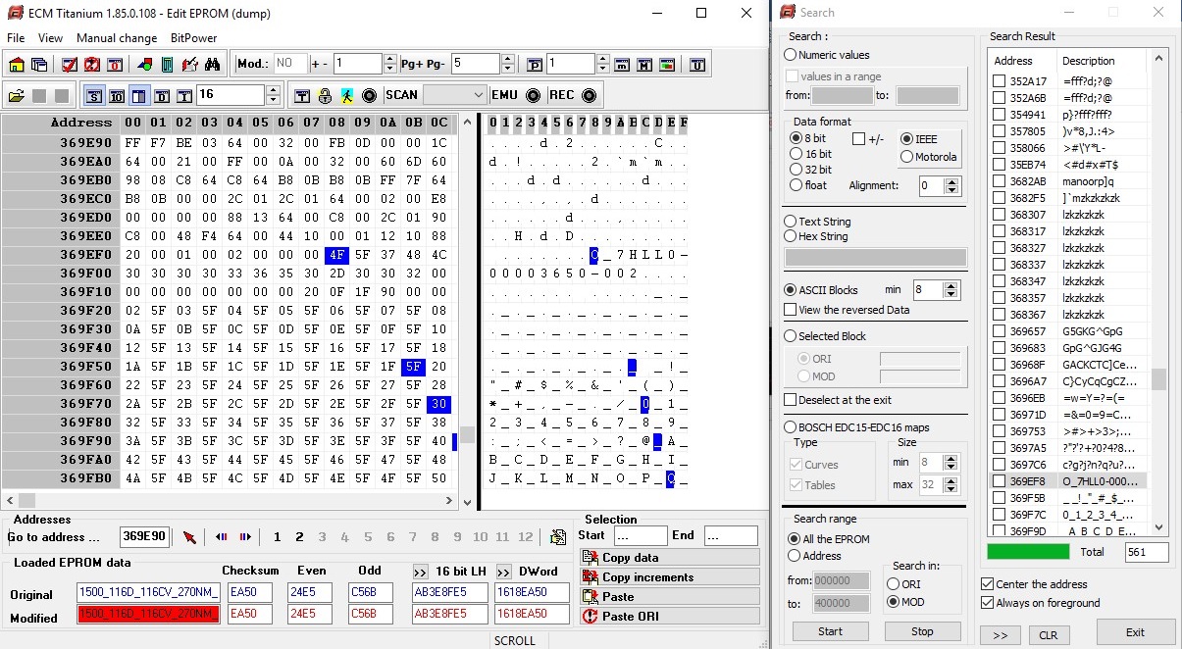1182x649 pixels.
Task: Open the Manual change menu
Action: tap(117, 38)
